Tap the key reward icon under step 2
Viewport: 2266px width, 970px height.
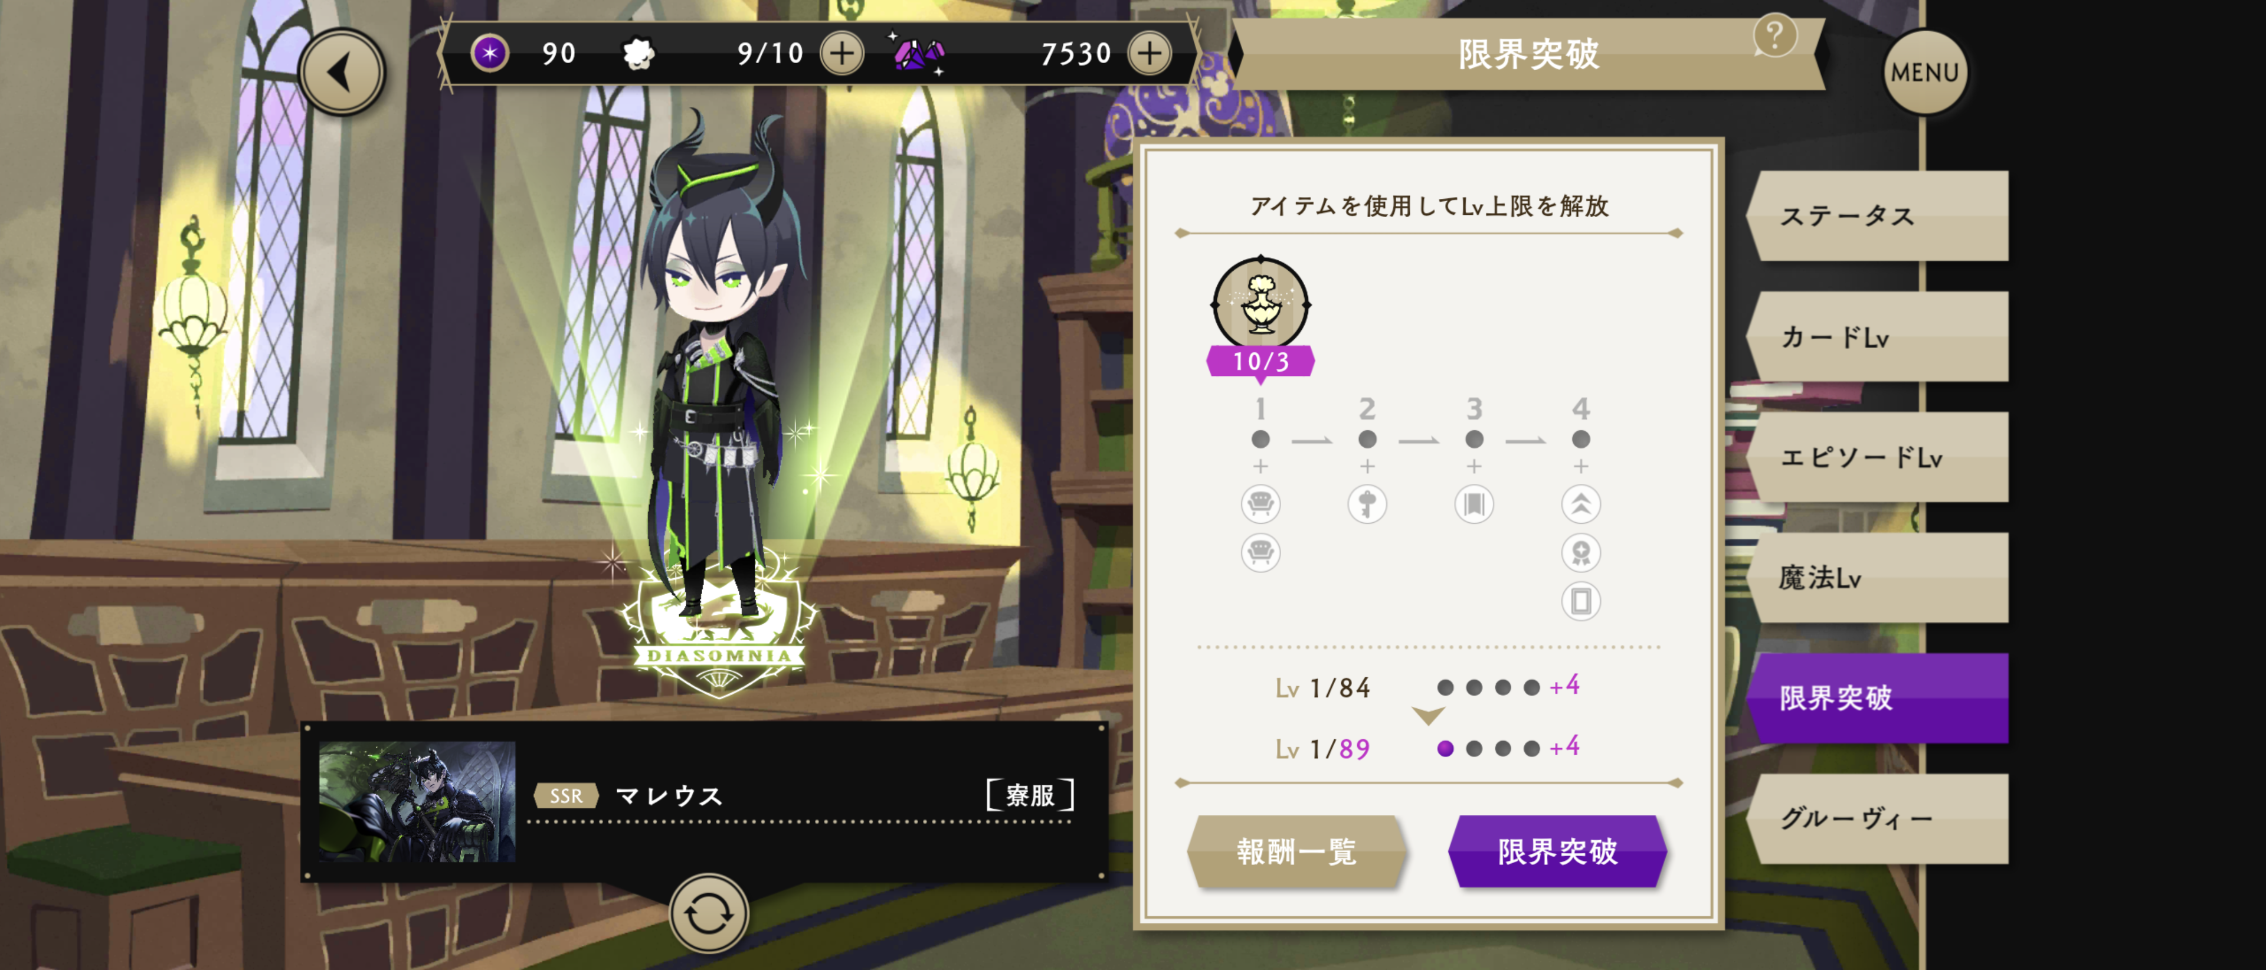coord(1367,505)
